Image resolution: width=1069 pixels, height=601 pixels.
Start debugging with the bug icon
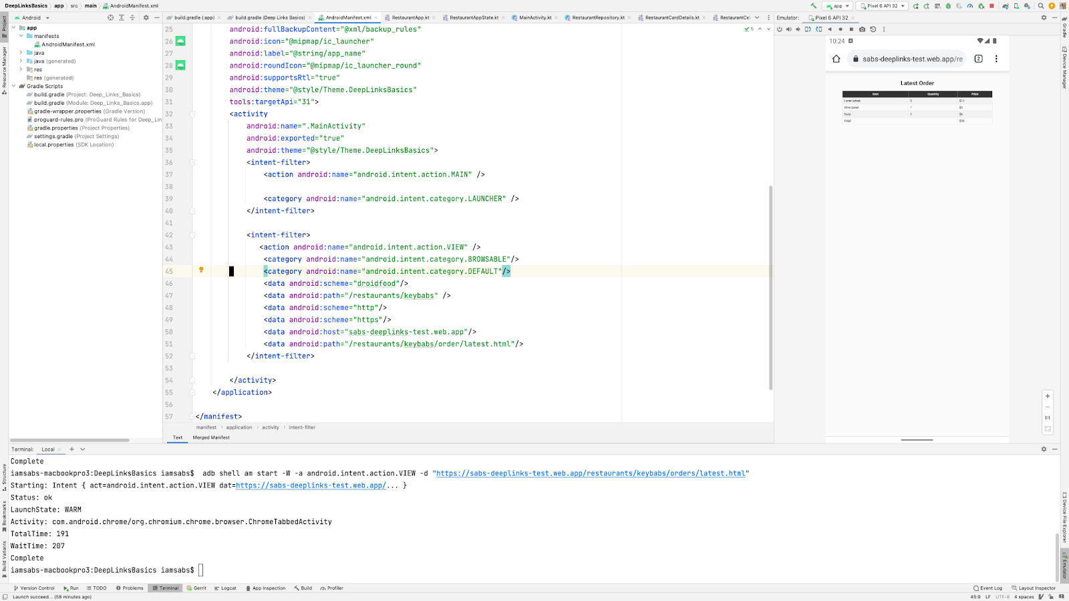947,6
